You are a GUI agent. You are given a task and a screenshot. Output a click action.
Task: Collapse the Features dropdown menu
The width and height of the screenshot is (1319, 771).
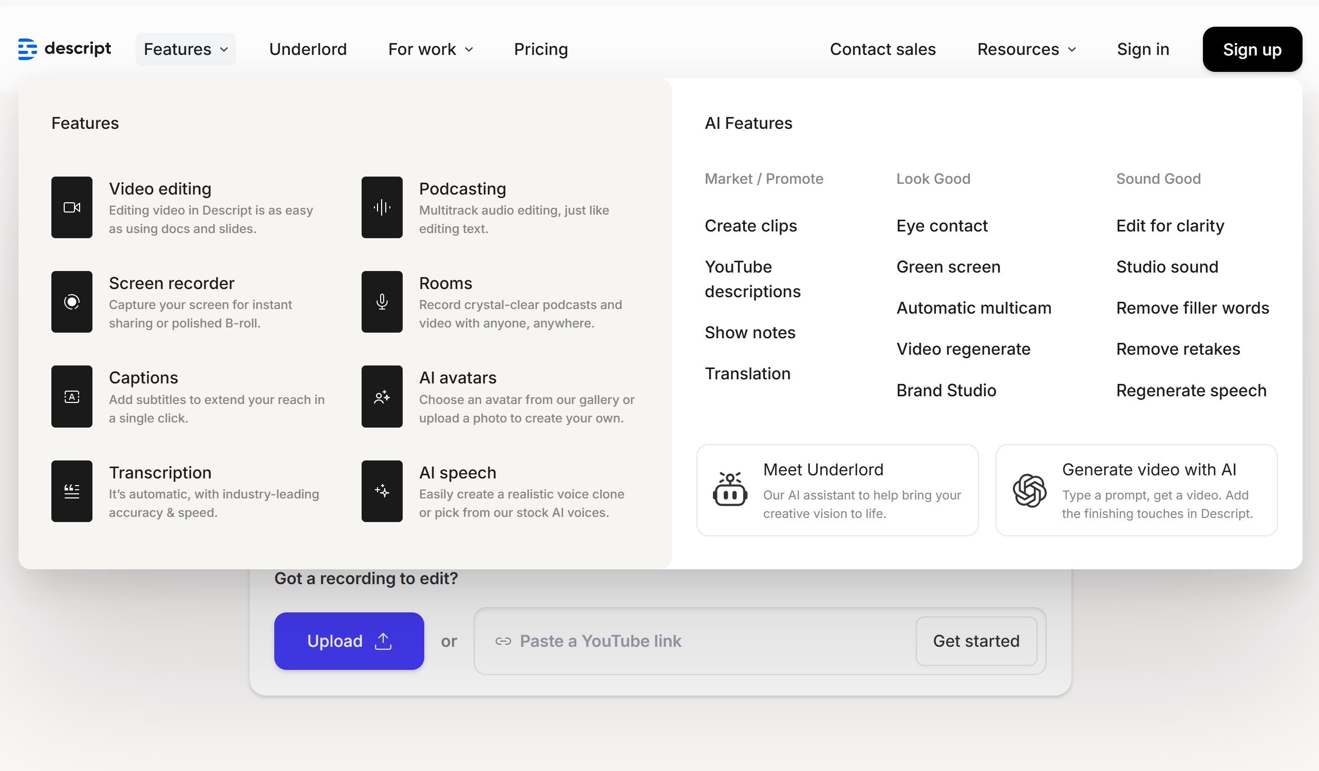186,49
